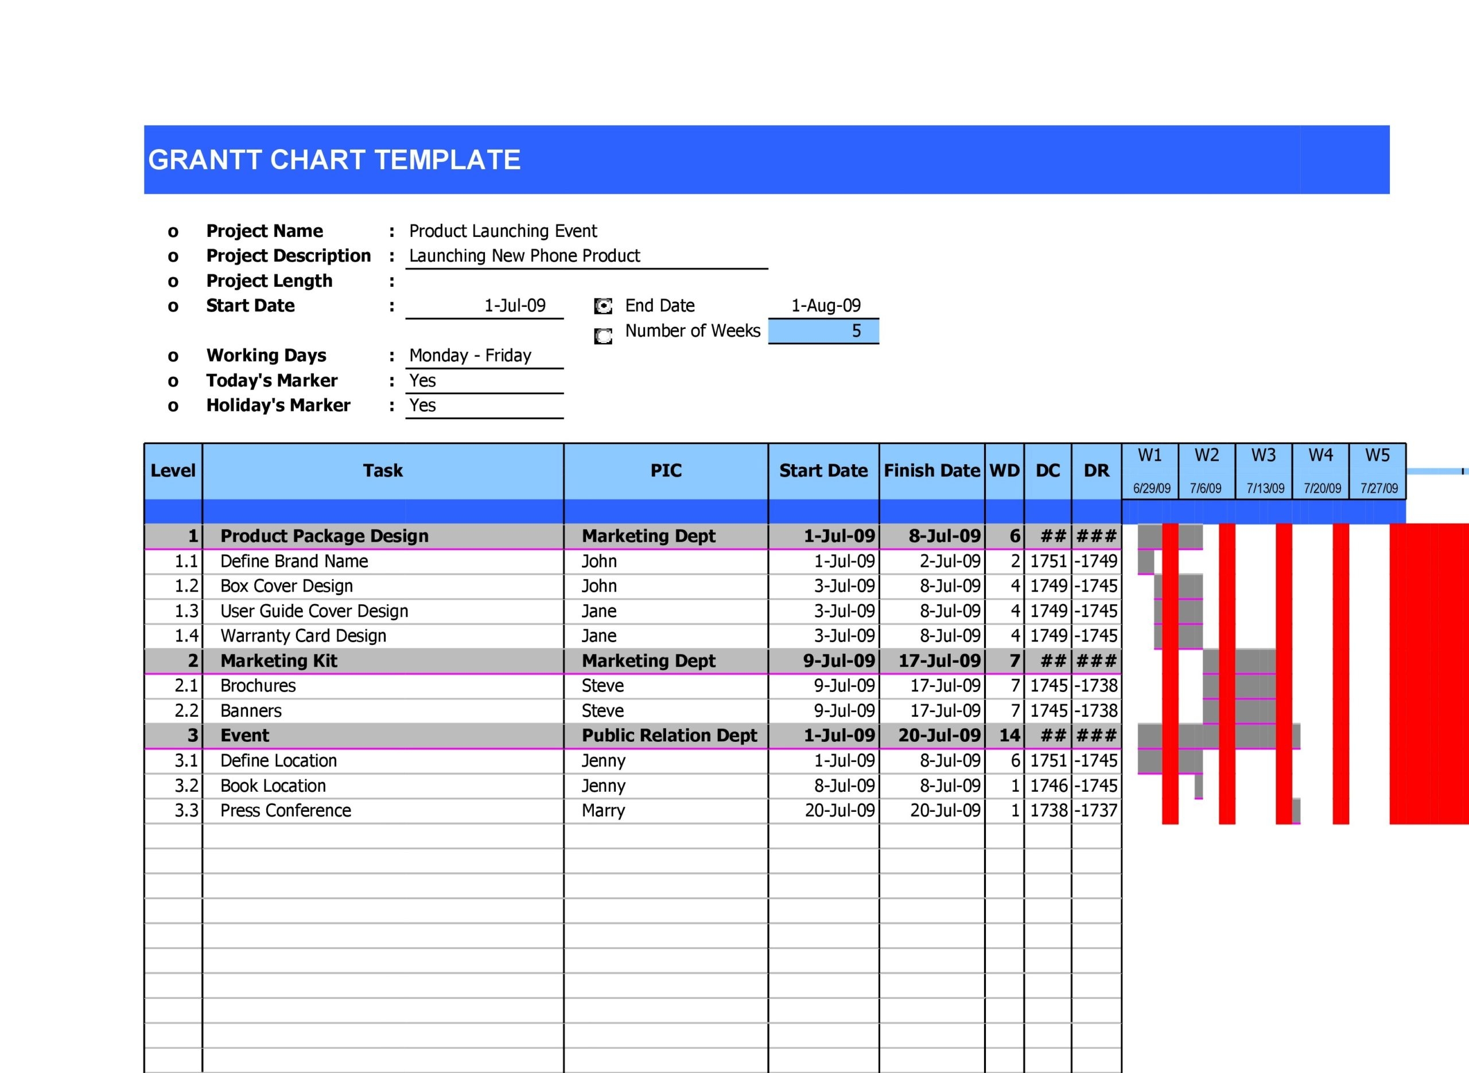Click the Finish Date column header
The width and height of the screenshot is (1469, 1073).
pos(931,471)
